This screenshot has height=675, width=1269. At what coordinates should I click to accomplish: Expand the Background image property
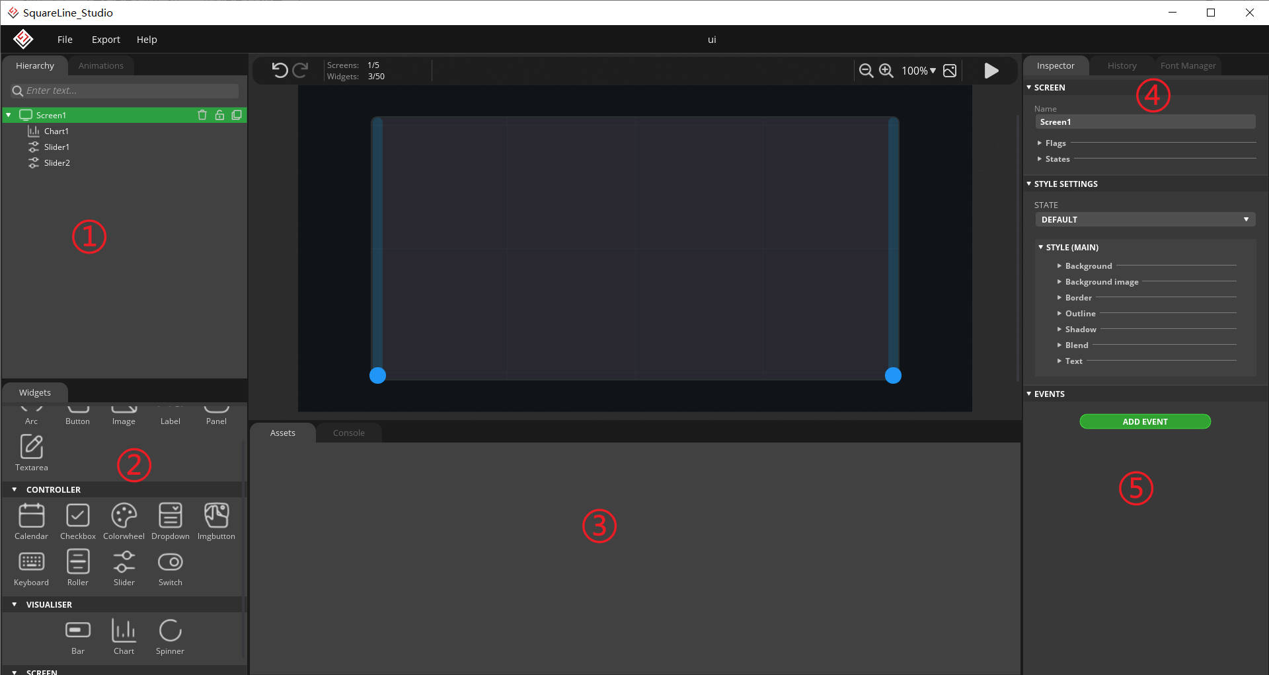(x=1059, y=281)
